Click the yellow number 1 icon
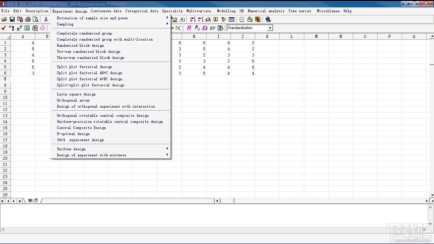The image size is (434, 244). [216, 20]
